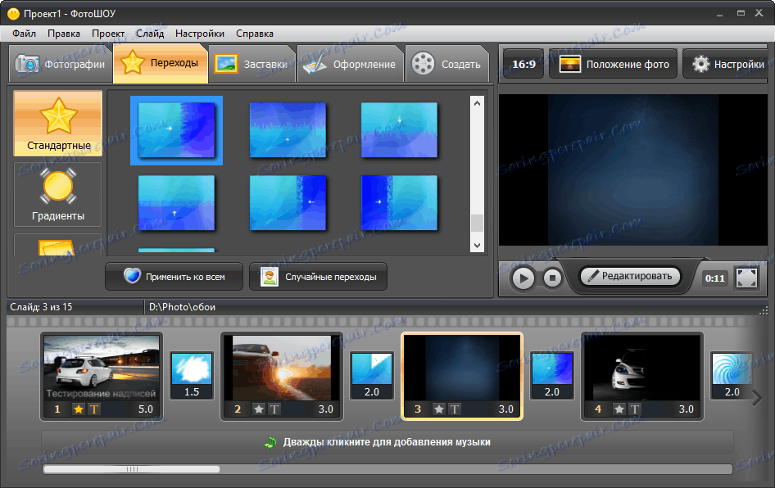Select the second-row middle wipe-left transition thumbnail
Screen dimensions: 775x488
pos(288,202)
